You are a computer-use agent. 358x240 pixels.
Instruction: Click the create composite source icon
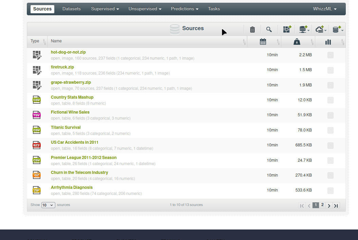click(x=287, y=29)
